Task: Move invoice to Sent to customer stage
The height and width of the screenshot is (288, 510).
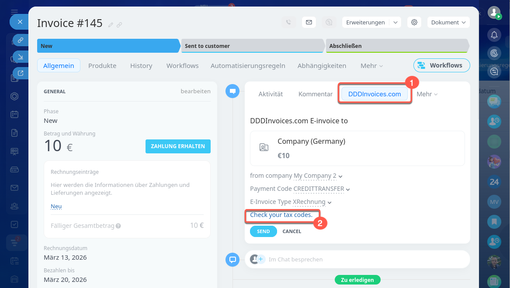Action: (x=253, y=46)
